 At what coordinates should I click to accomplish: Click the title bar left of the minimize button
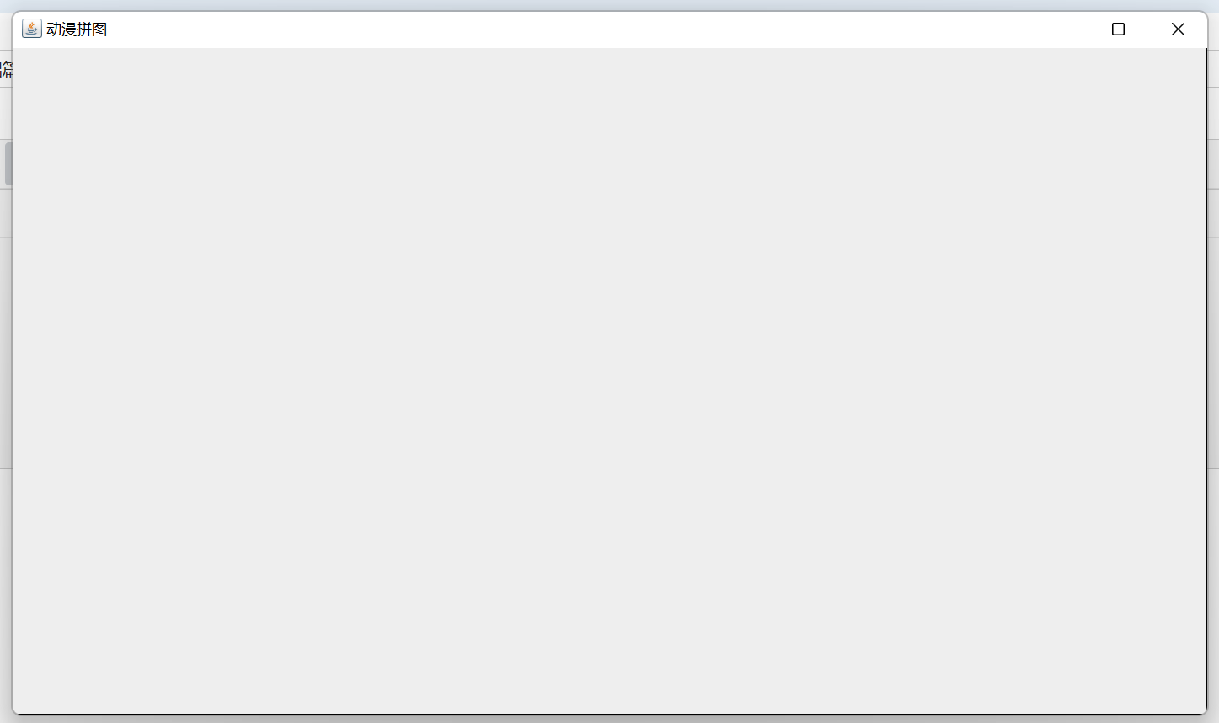(x=969, y=29)
